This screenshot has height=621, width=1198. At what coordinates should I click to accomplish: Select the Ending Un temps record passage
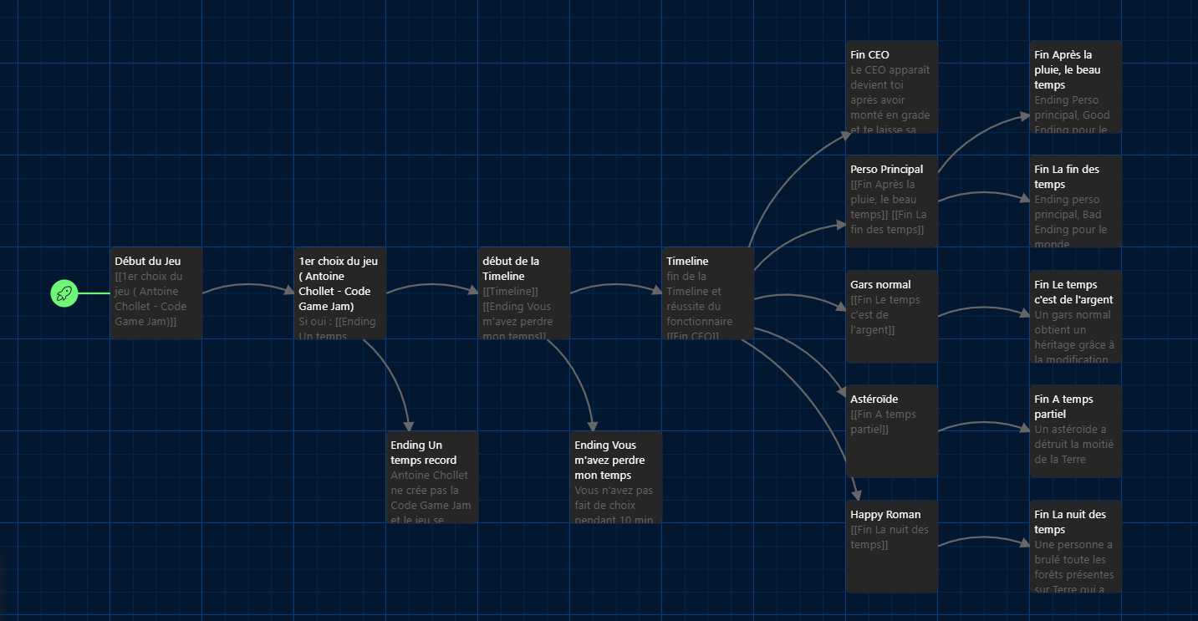tap(431, 476)
